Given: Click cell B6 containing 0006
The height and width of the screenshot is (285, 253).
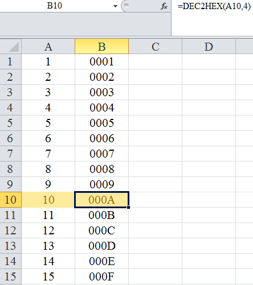Looking at the screenshot, I should 102,138.
